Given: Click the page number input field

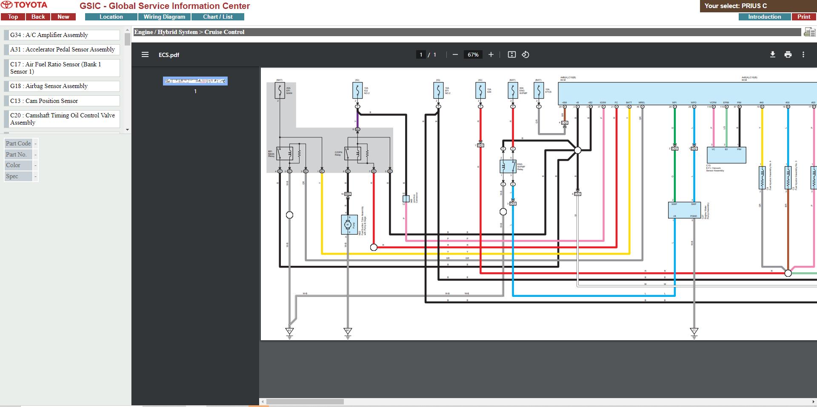Looking at the screenshot, I should [x=421, y=54].
